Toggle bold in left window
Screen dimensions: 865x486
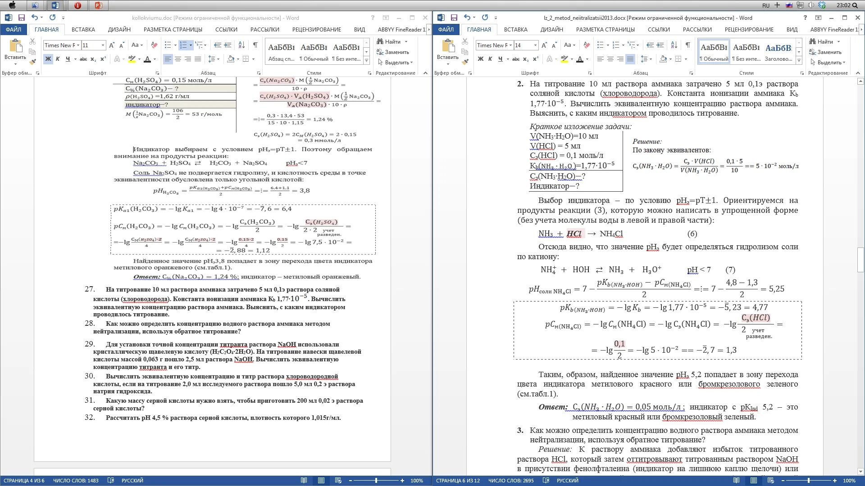[48, 59]
